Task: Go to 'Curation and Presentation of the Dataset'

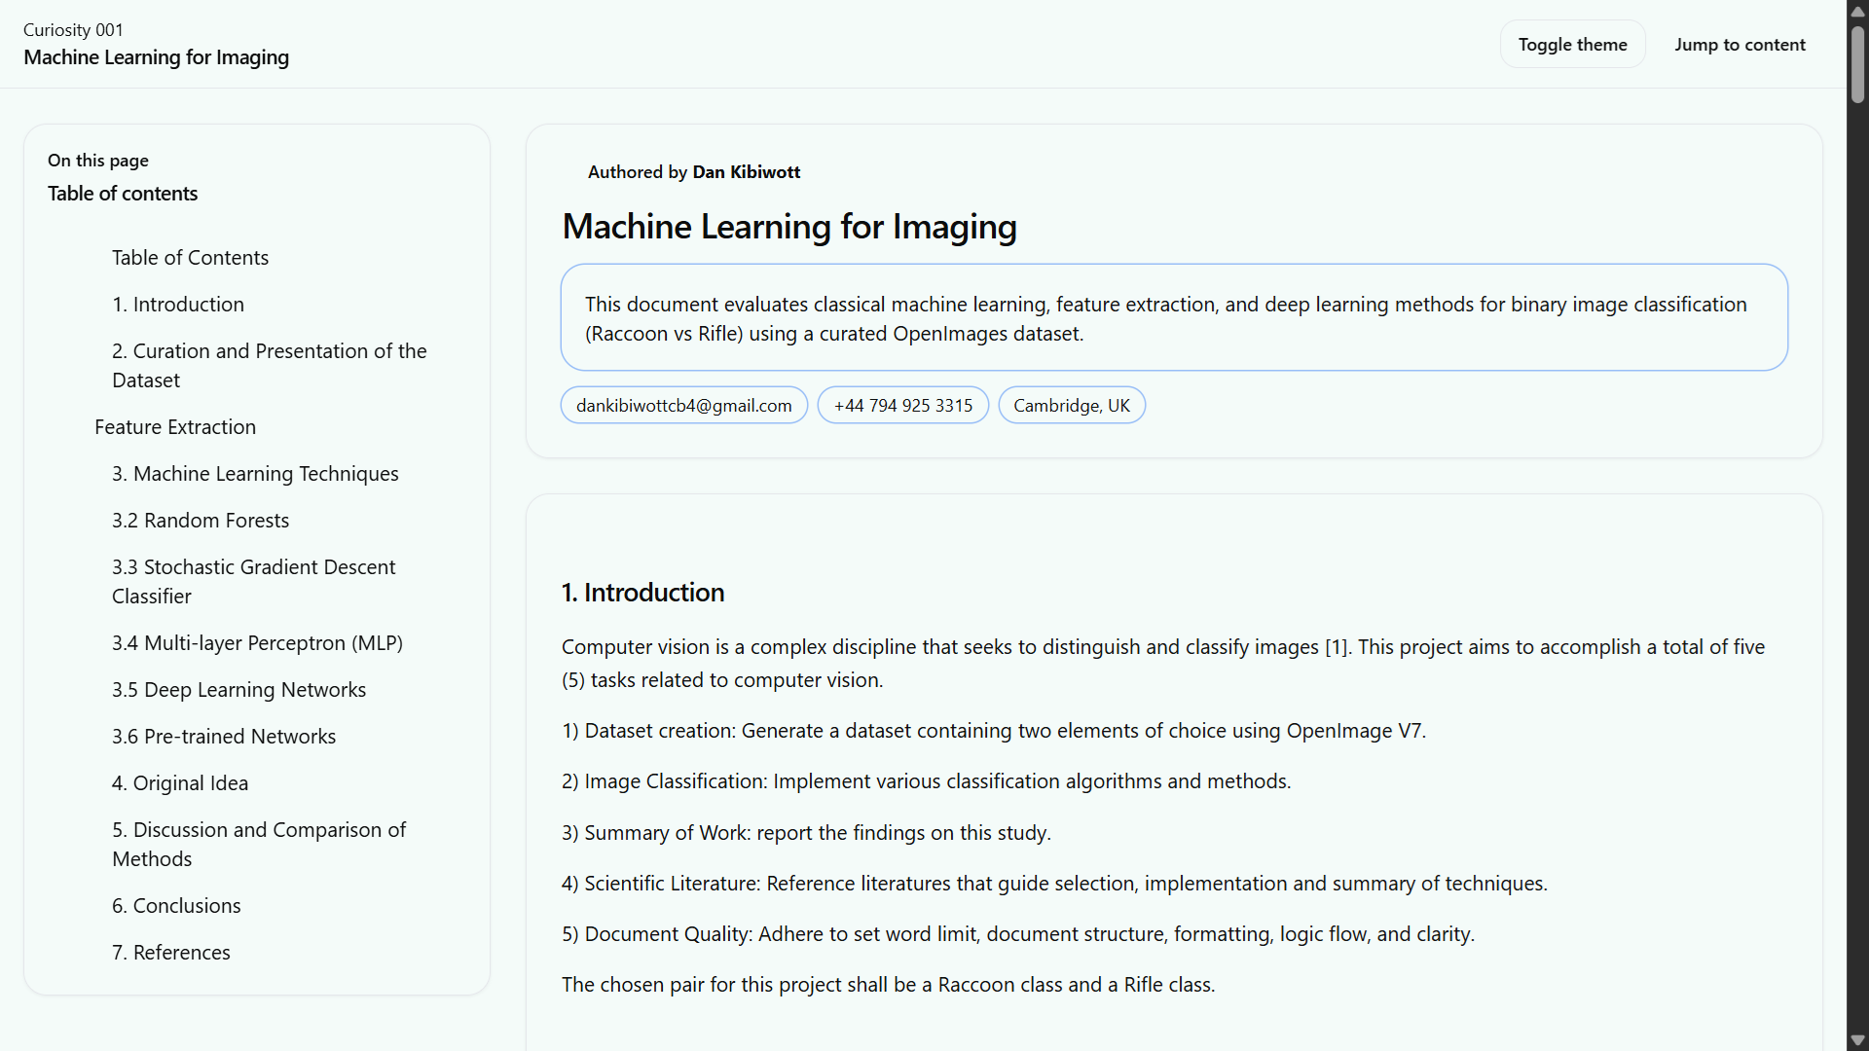Action: click(x=269, y=366)
